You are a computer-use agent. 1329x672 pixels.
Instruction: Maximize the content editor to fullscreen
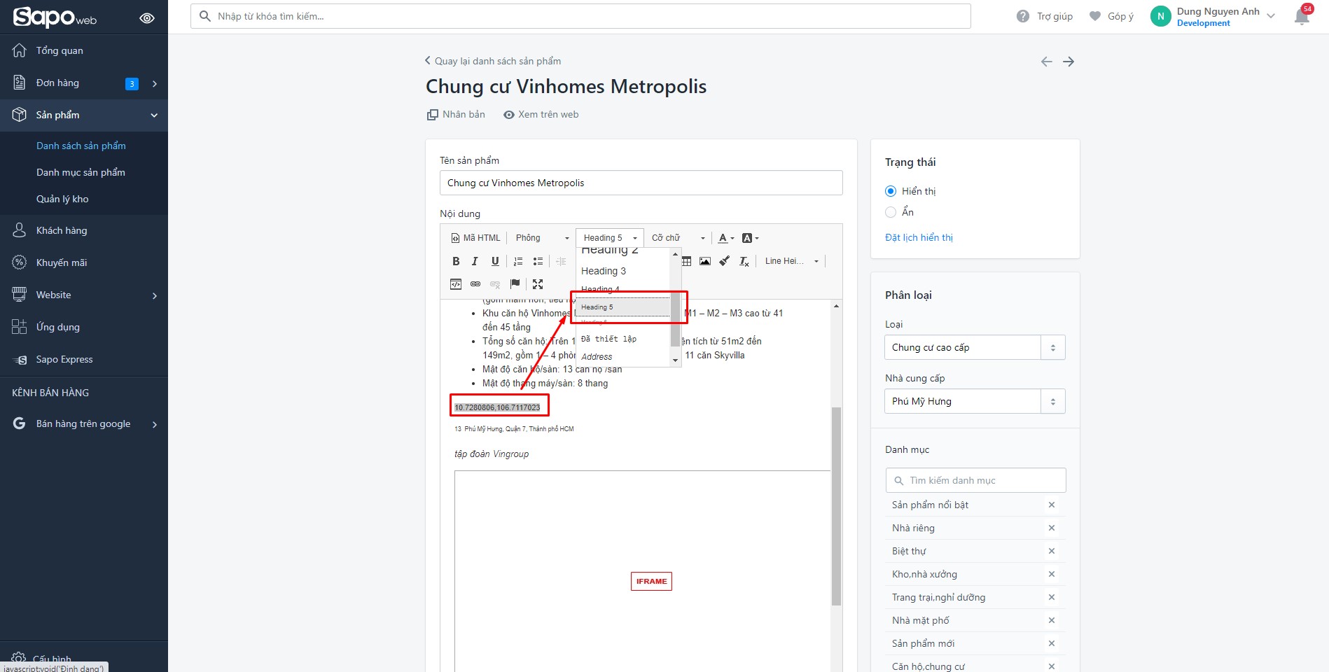coord(538,283)
